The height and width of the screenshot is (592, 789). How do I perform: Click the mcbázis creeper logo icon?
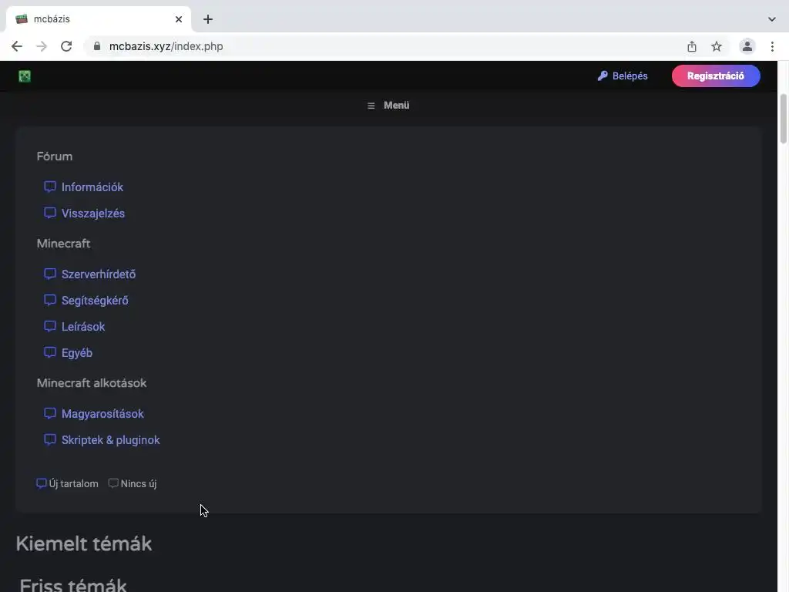click(25, 76)
